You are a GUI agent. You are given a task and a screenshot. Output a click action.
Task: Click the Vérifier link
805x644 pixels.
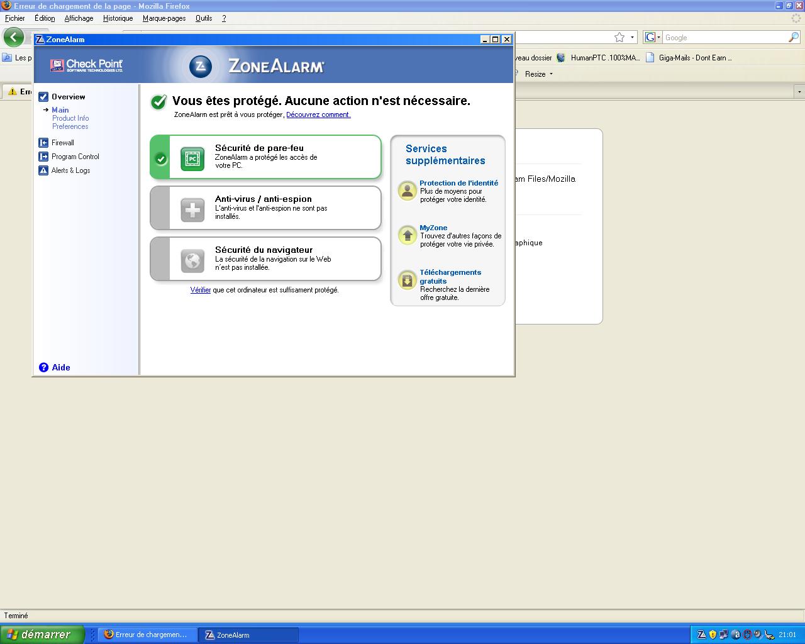coord(200,290)
